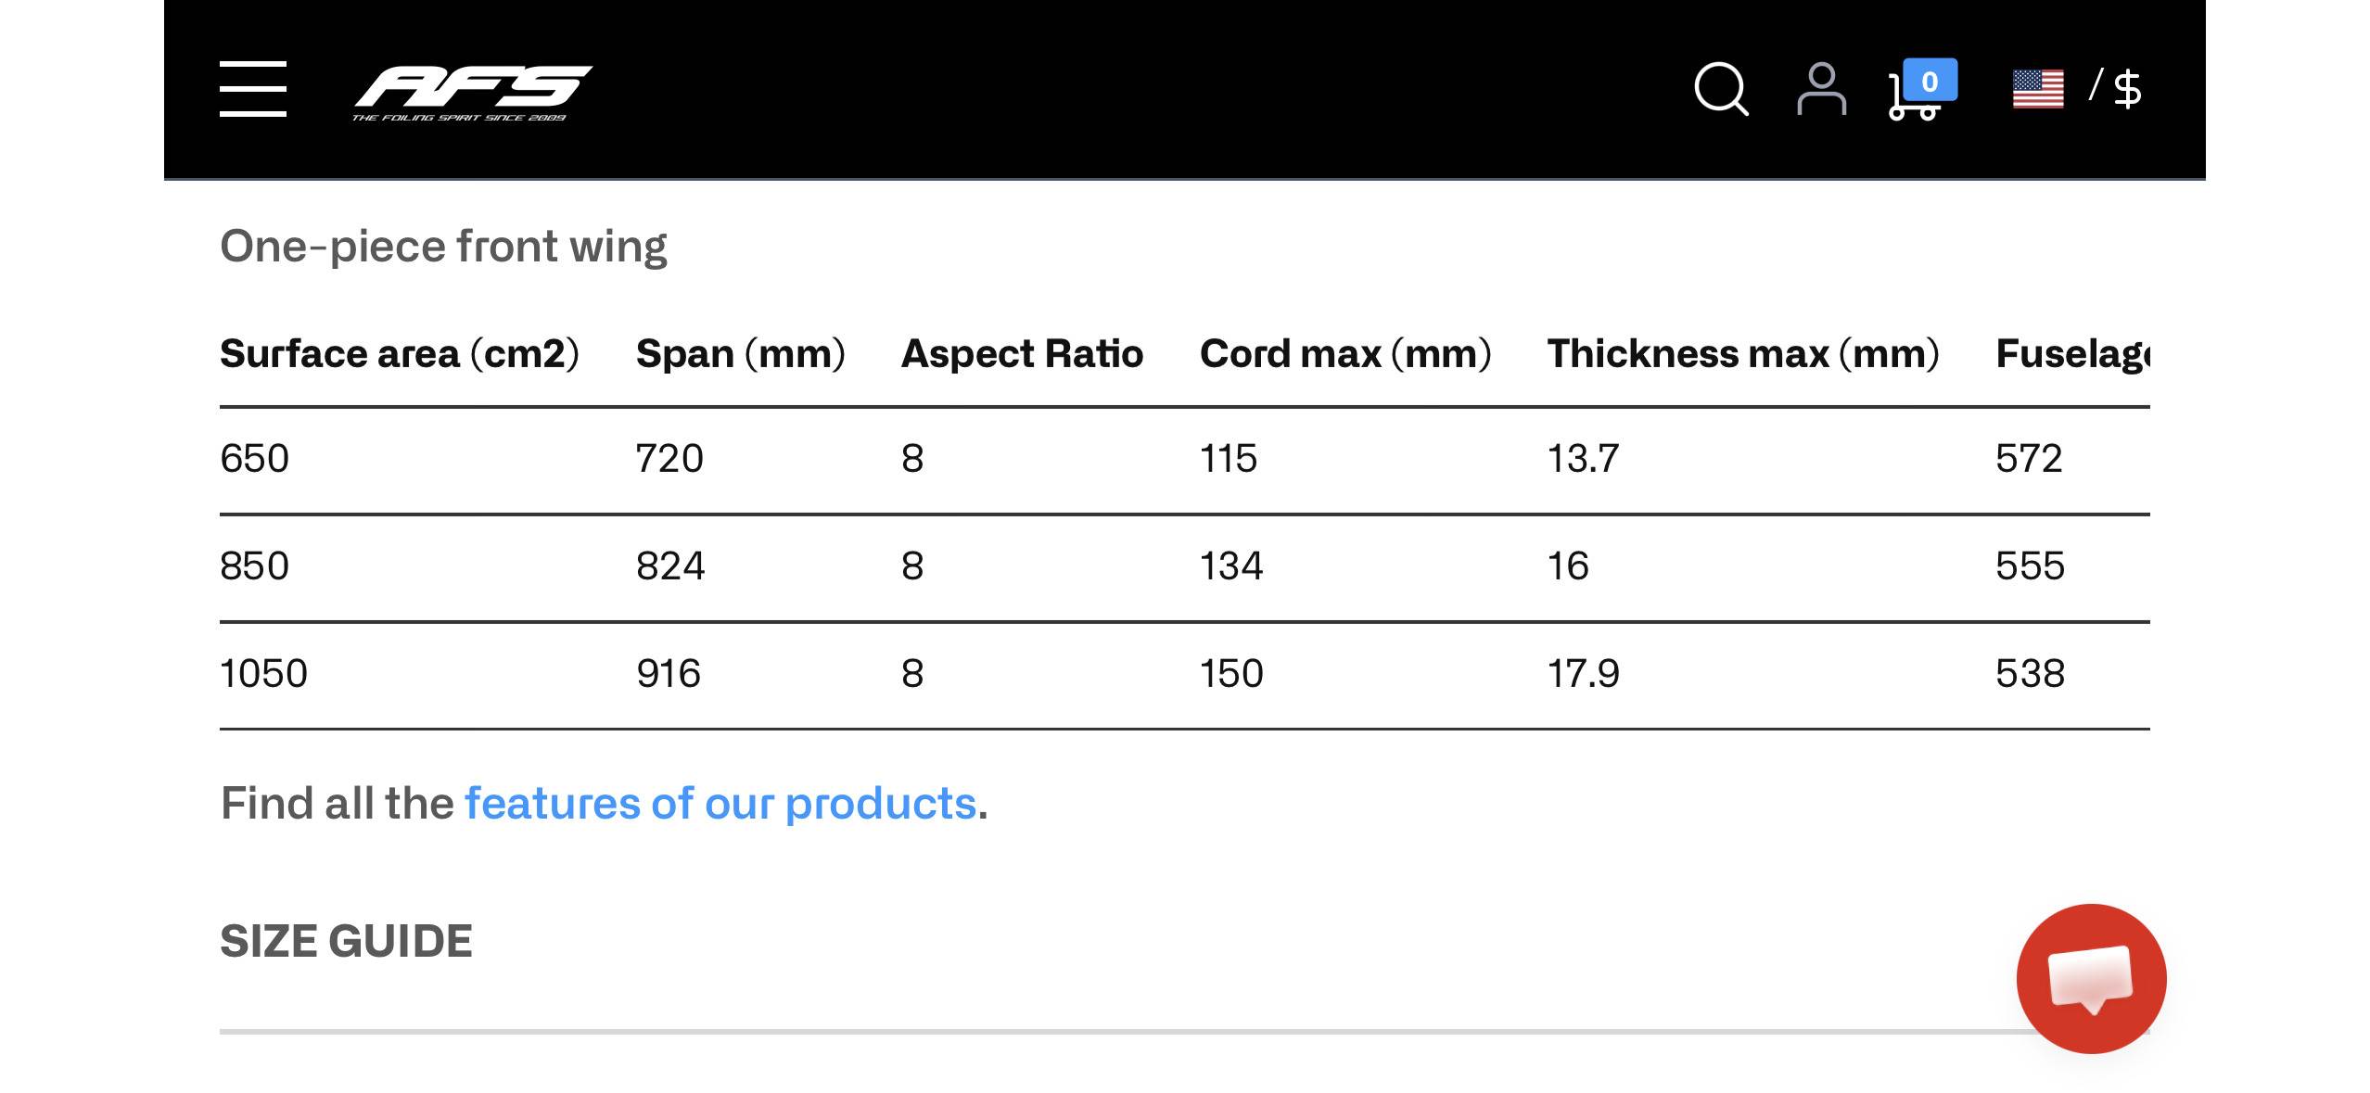The image size is (2370, 1093).
Task: Follow the 'features of our products' link
Action: point(720,803)
